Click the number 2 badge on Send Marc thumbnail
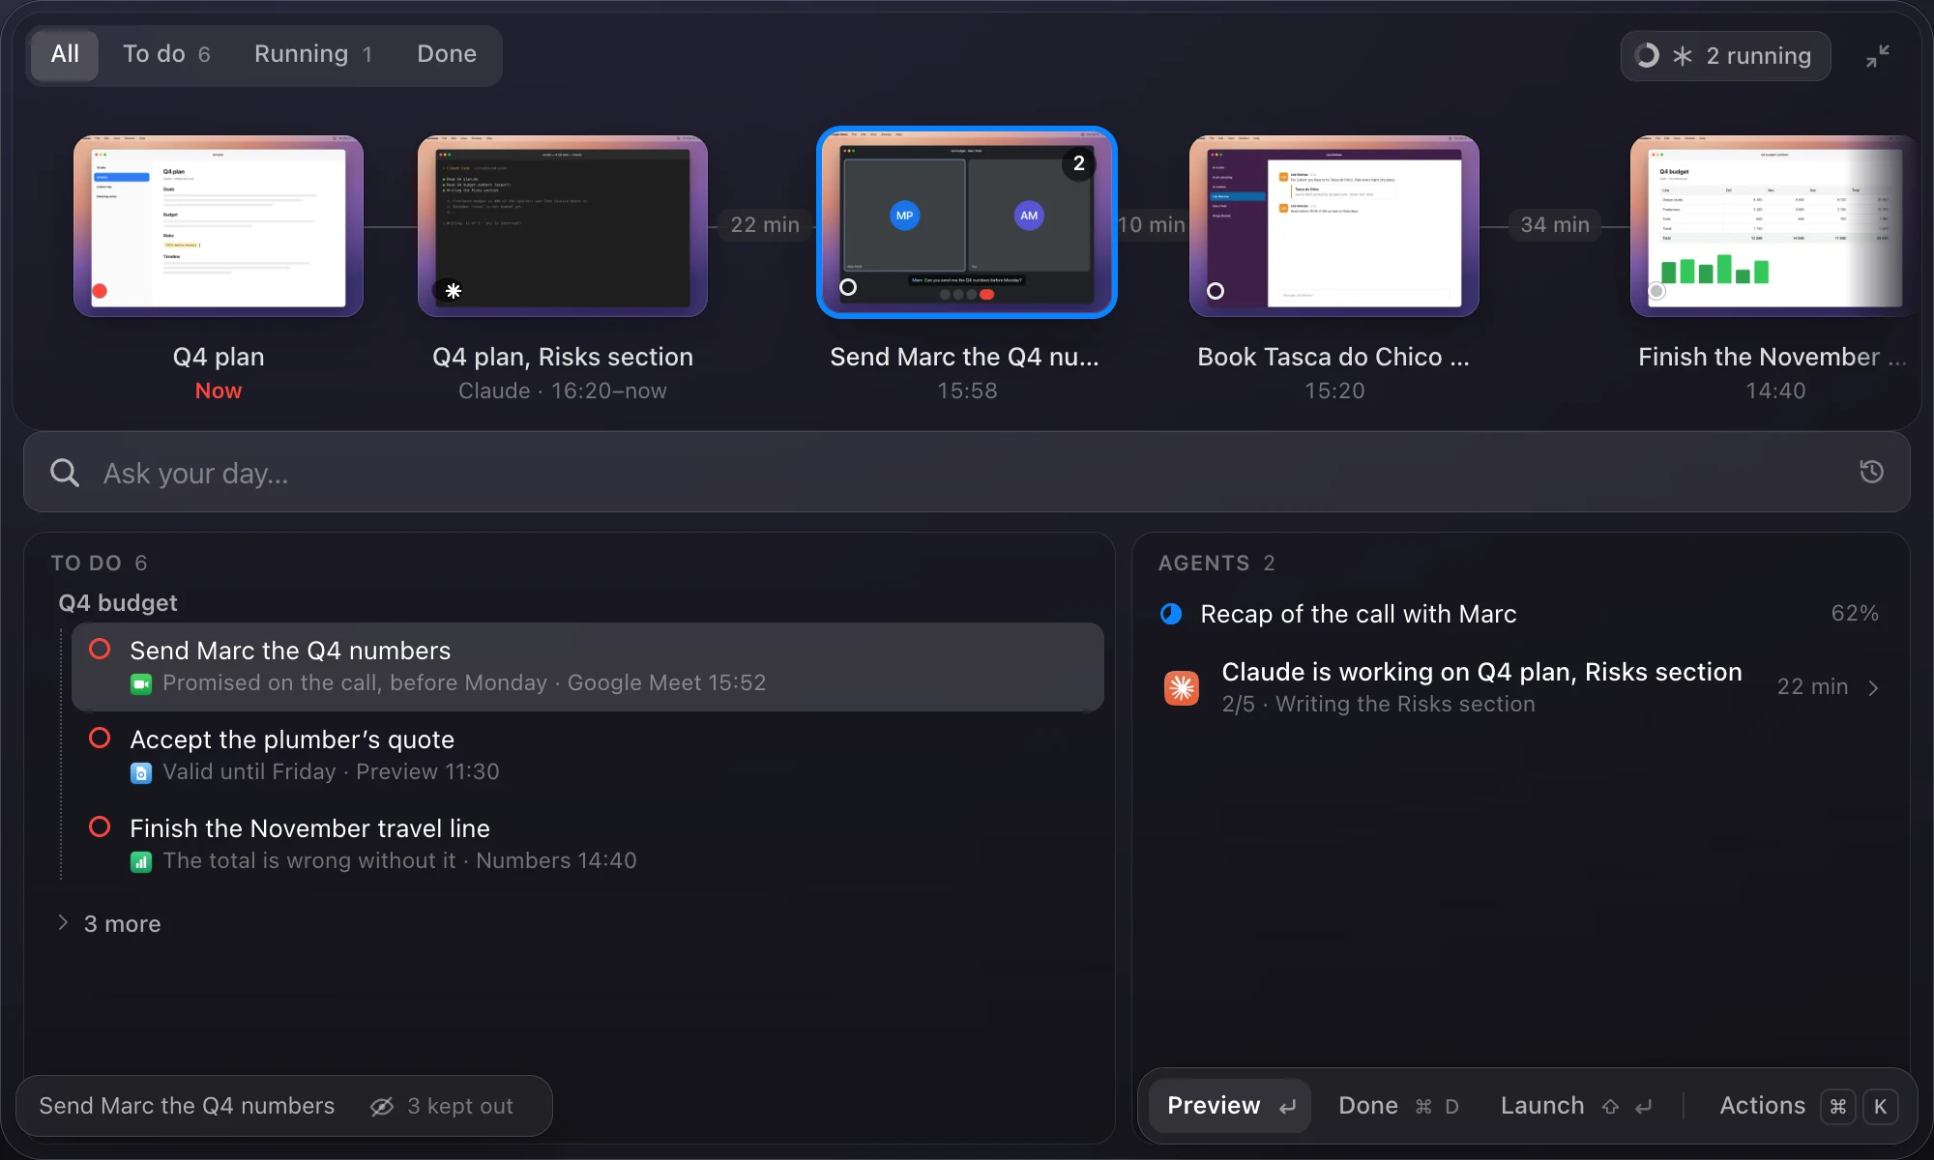 (x=1079, y=163)
